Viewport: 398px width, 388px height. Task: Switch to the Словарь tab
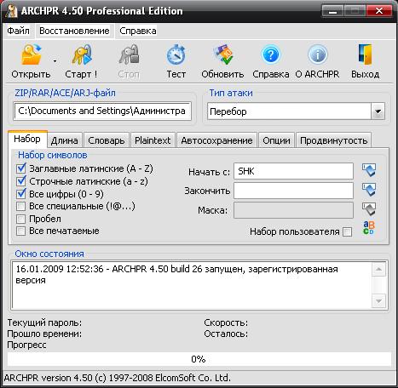point(107,140)
